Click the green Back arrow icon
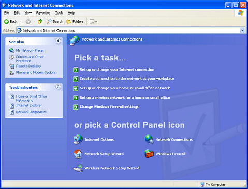Image resolution: width=248 pixels, height=189 pixels. tap(6, 22)
